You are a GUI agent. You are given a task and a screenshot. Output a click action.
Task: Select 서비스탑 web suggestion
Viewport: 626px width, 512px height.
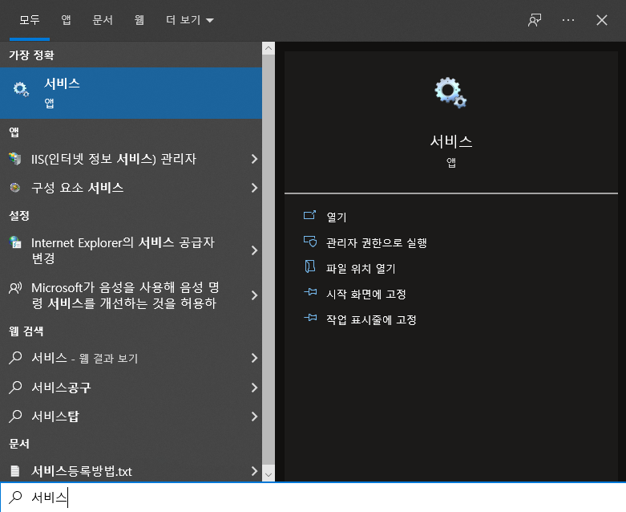tap(131, 417)
